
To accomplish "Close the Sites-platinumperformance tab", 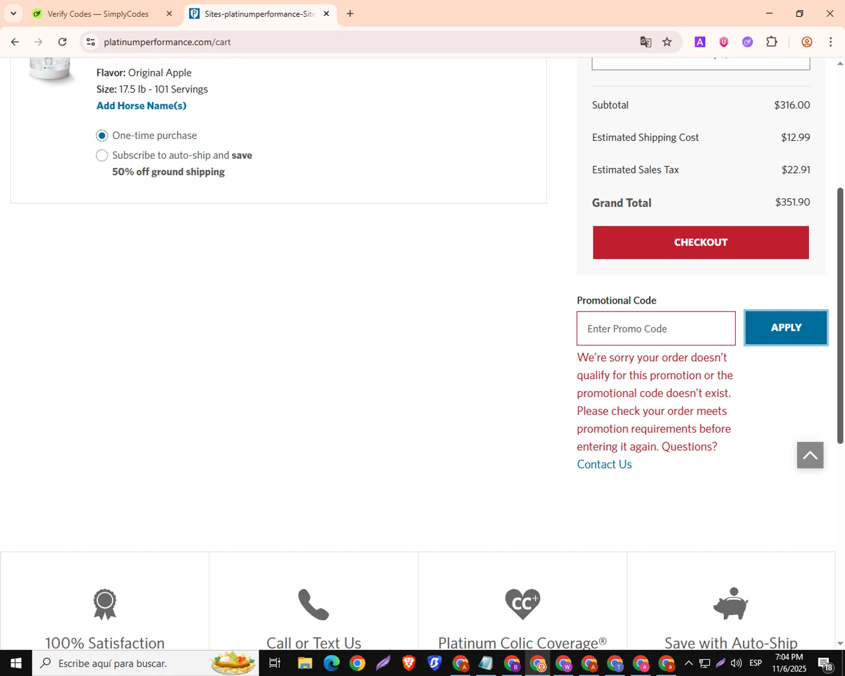I will click(x=326, y=14).
